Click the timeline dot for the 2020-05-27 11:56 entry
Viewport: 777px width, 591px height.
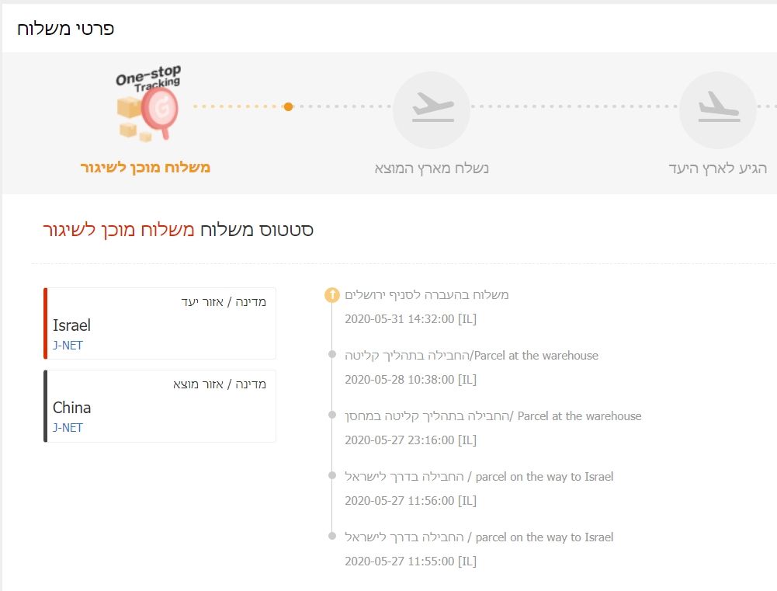[331, 476]
